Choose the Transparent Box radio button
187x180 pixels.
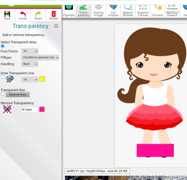(x=3, y=94)
